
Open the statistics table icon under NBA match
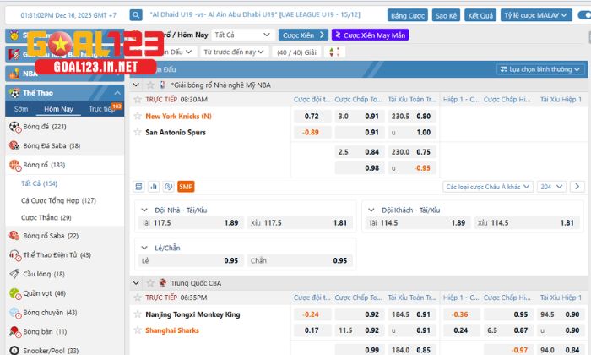[x=138, y=186]
